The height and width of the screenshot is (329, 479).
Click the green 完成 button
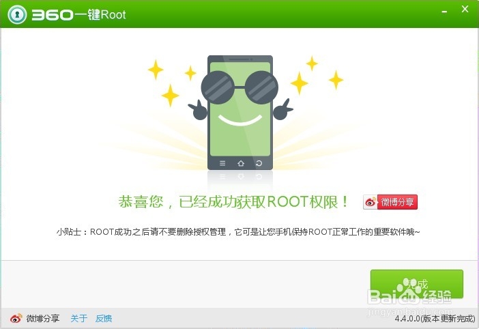pos(417,284)
